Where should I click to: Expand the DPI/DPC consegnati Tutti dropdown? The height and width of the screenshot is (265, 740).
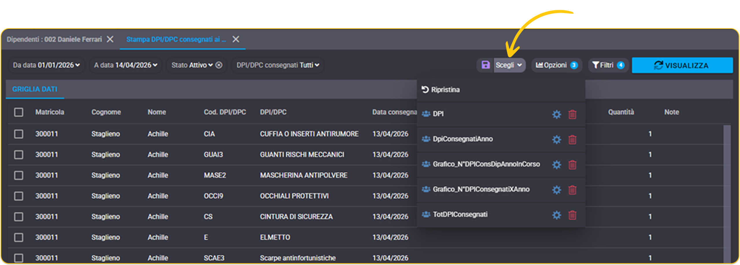point(278,65)
